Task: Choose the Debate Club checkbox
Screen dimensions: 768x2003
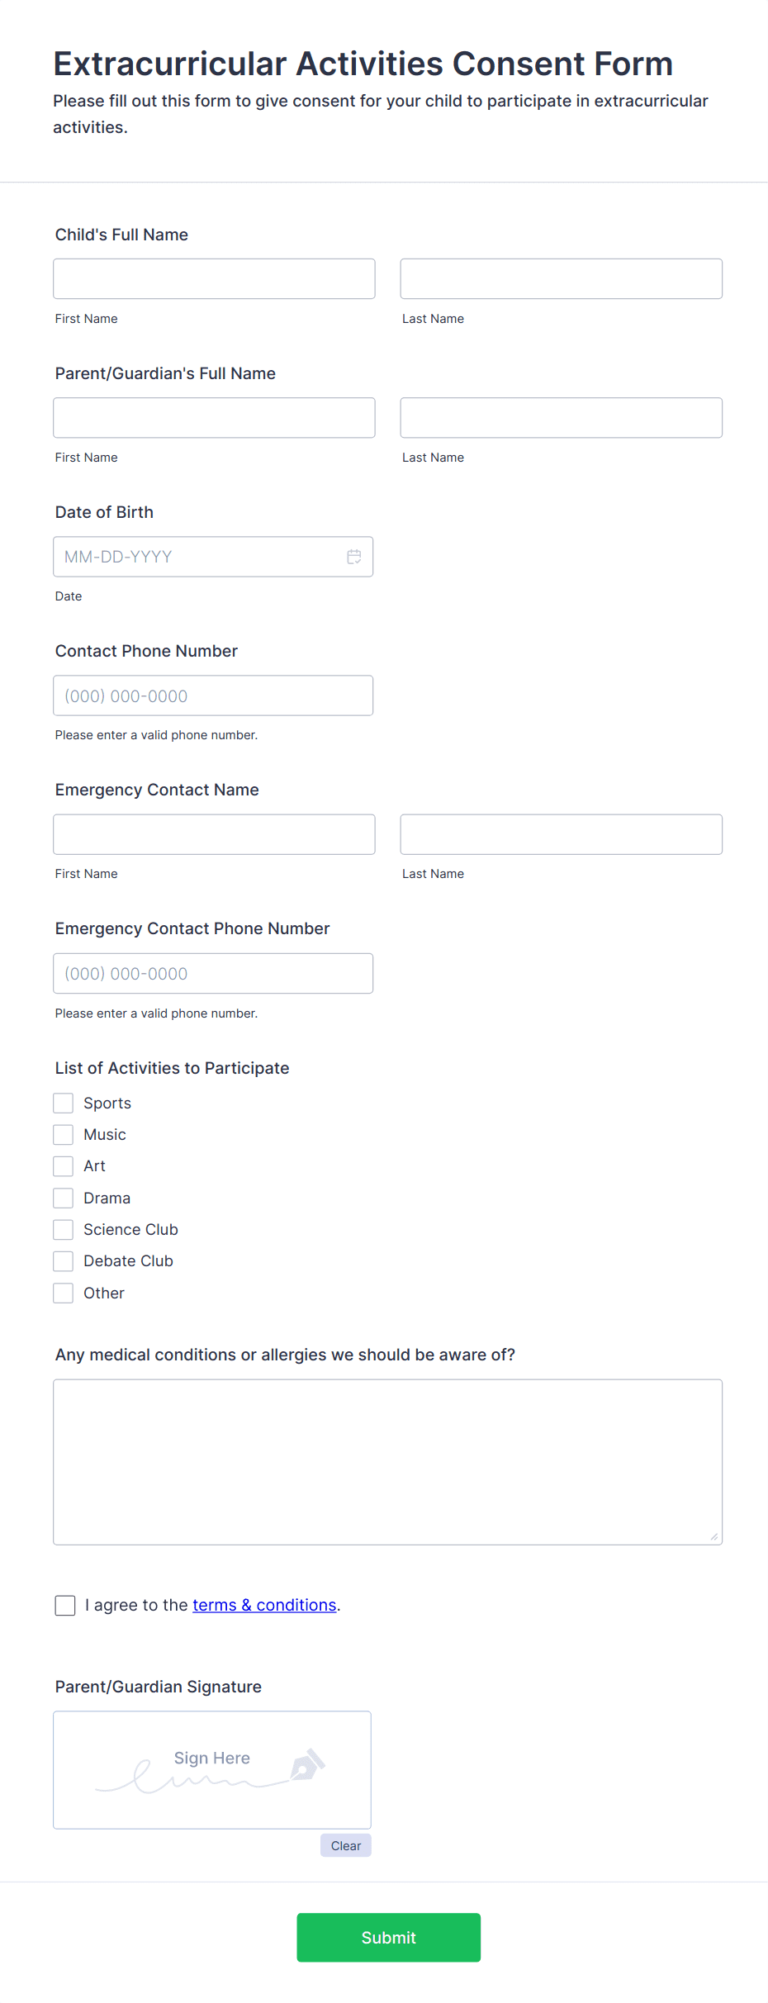Action: (x=64, y=1260)
